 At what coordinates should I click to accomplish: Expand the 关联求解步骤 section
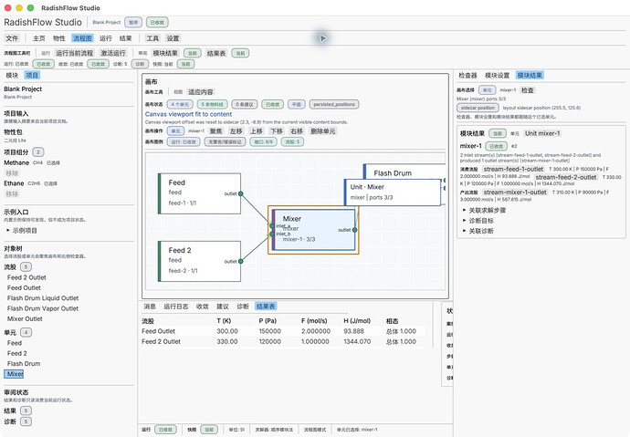464,210
